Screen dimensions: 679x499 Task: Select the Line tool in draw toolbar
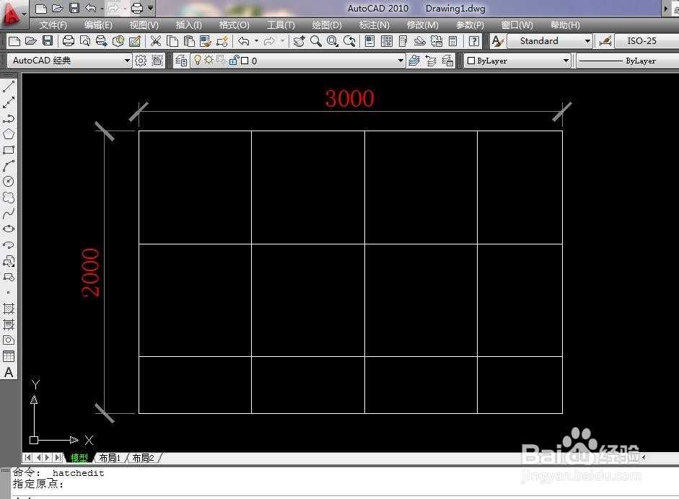[9, 86]
